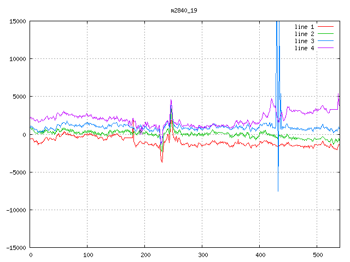Click the 100 x-axis tick label
This screenshot has width=350, height=262.
[87, 255]
